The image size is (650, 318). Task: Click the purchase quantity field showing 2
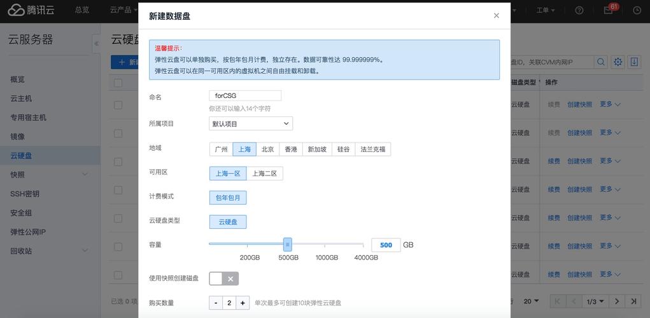click(x=229, y=303)
